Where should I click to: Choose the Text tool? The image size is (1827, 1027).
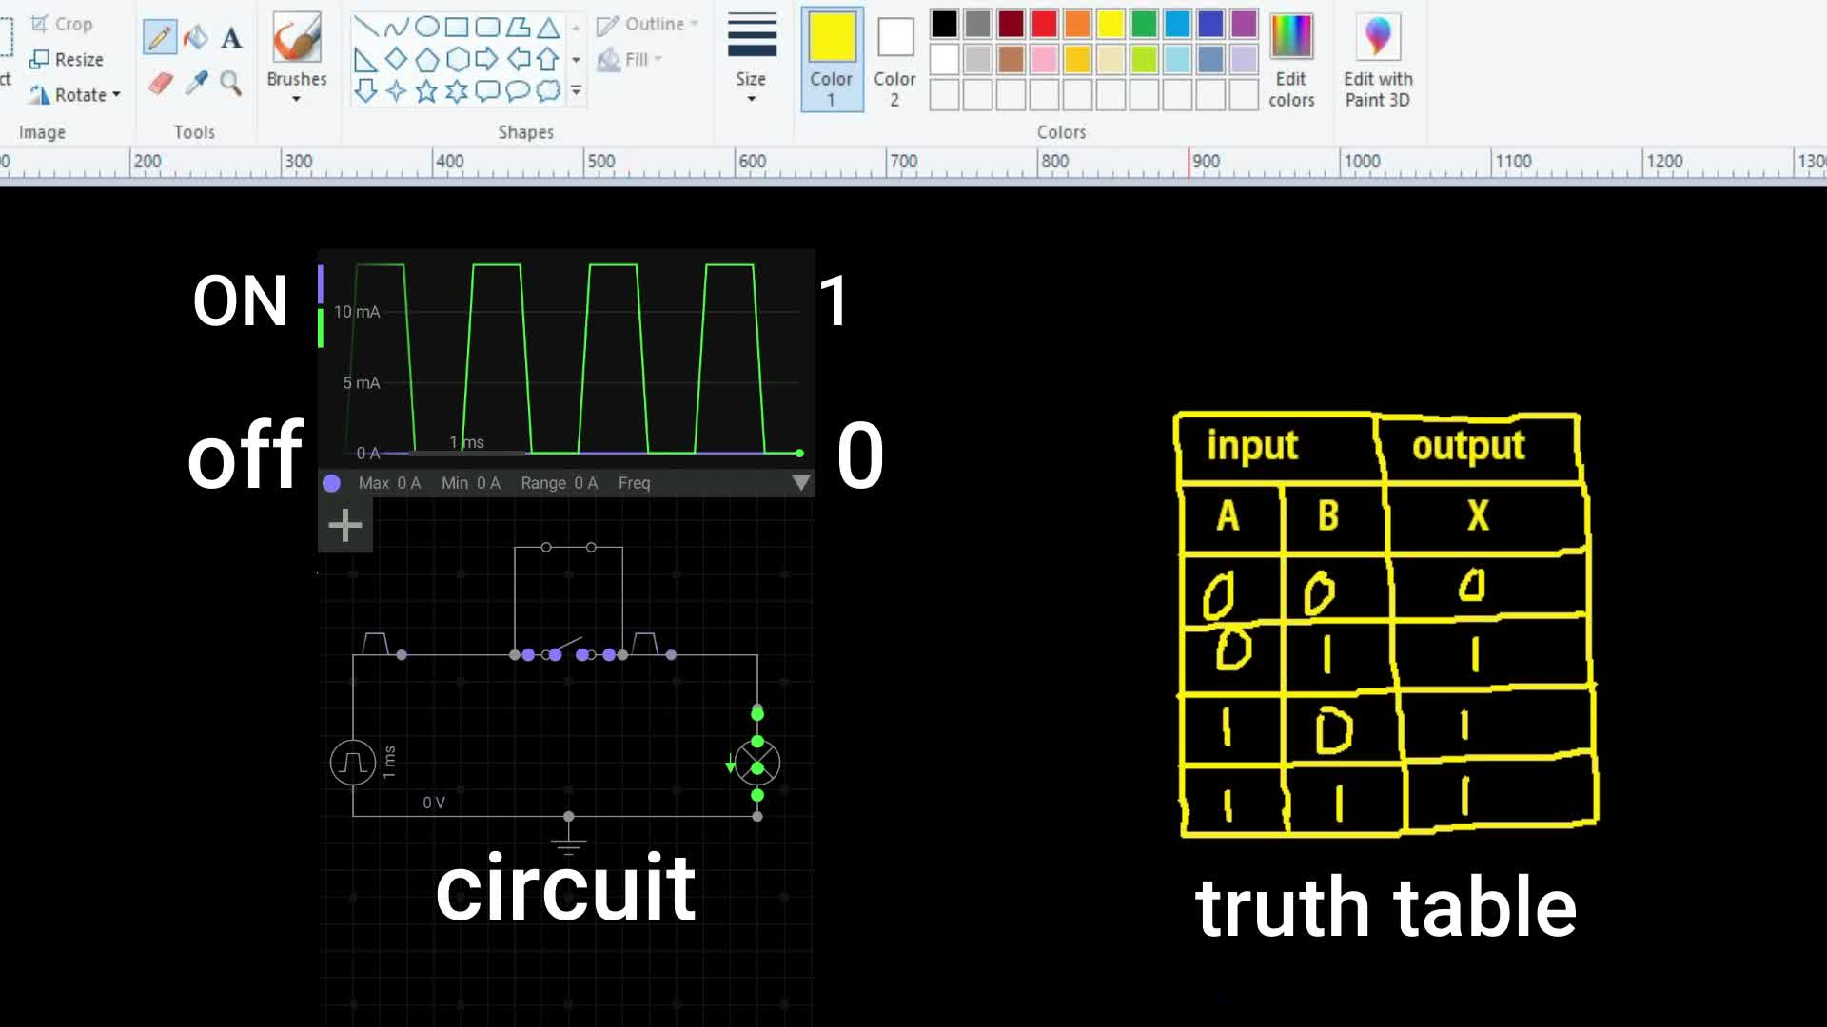pos(231,38)
